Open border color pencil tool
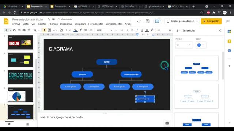 point(81,30)
